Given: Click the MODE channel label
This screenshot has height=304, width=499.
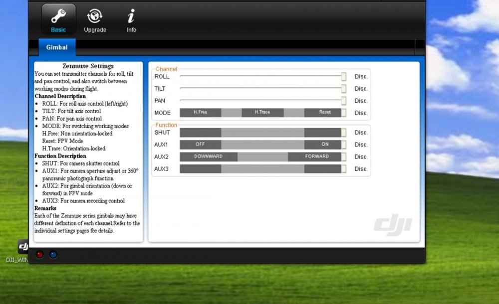Looking at the screenshot, I should 162,113.
